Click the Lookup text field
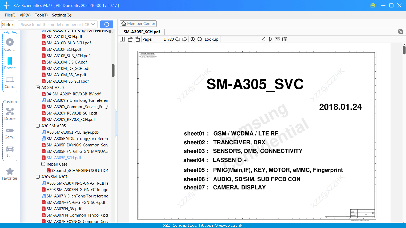This screenshot has height=228, width=406. [x=240, y=39]
